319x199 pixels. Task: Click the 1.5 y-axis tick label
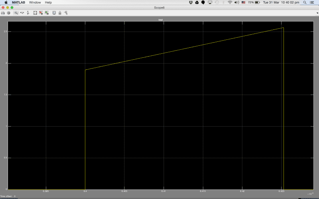pos(5,95)
